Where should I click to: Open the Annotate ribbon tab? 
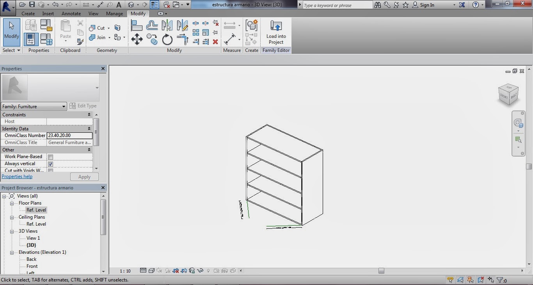tap(71, 13)
